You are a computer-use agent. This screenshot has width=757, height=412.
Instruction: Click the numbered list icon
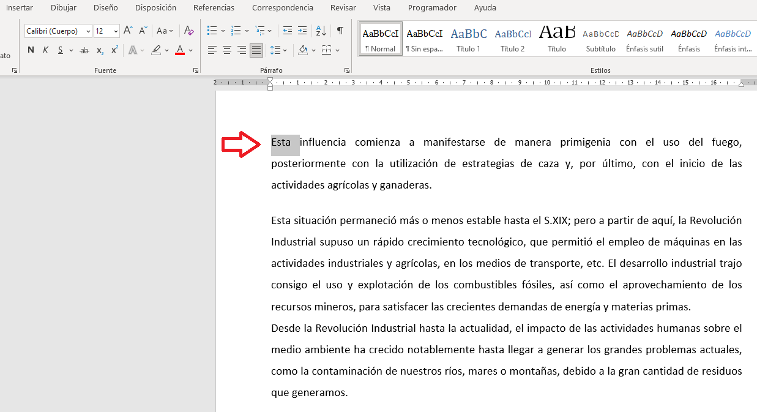(x=236, y=31)
